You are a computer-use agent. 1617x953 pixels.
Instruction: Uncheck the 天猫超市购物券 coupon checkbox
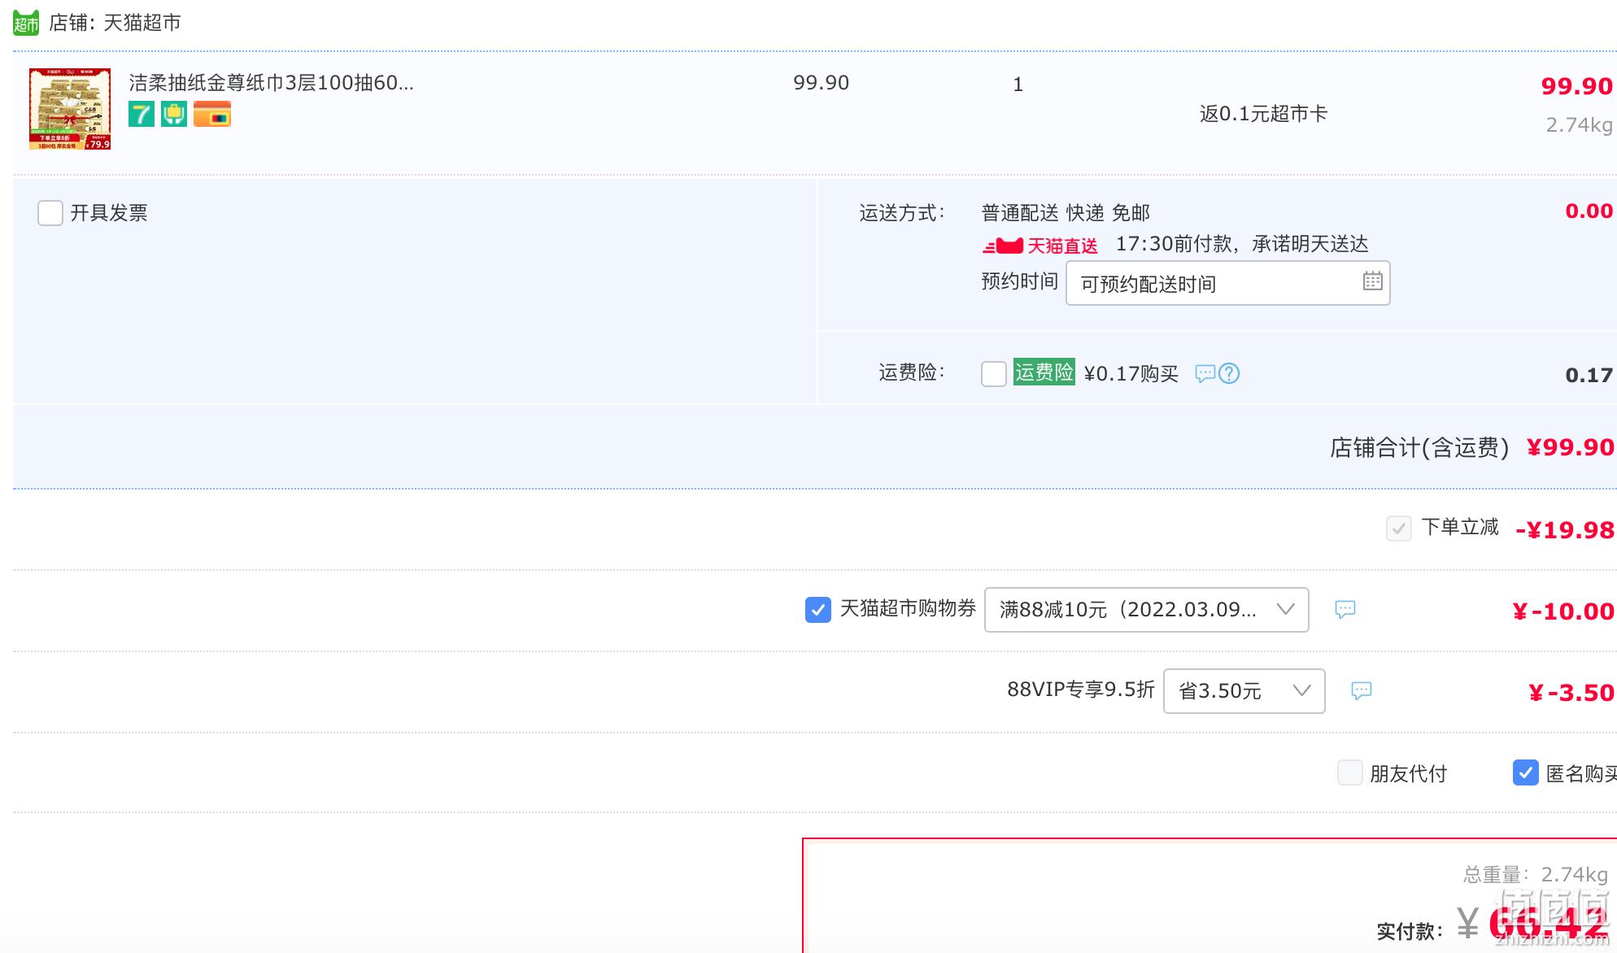click(818, 610)
